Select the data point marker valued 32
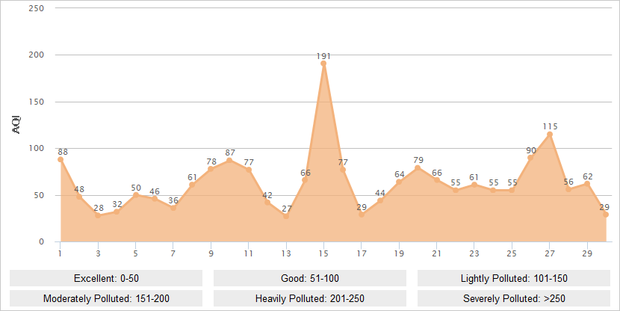 [117, 212]
